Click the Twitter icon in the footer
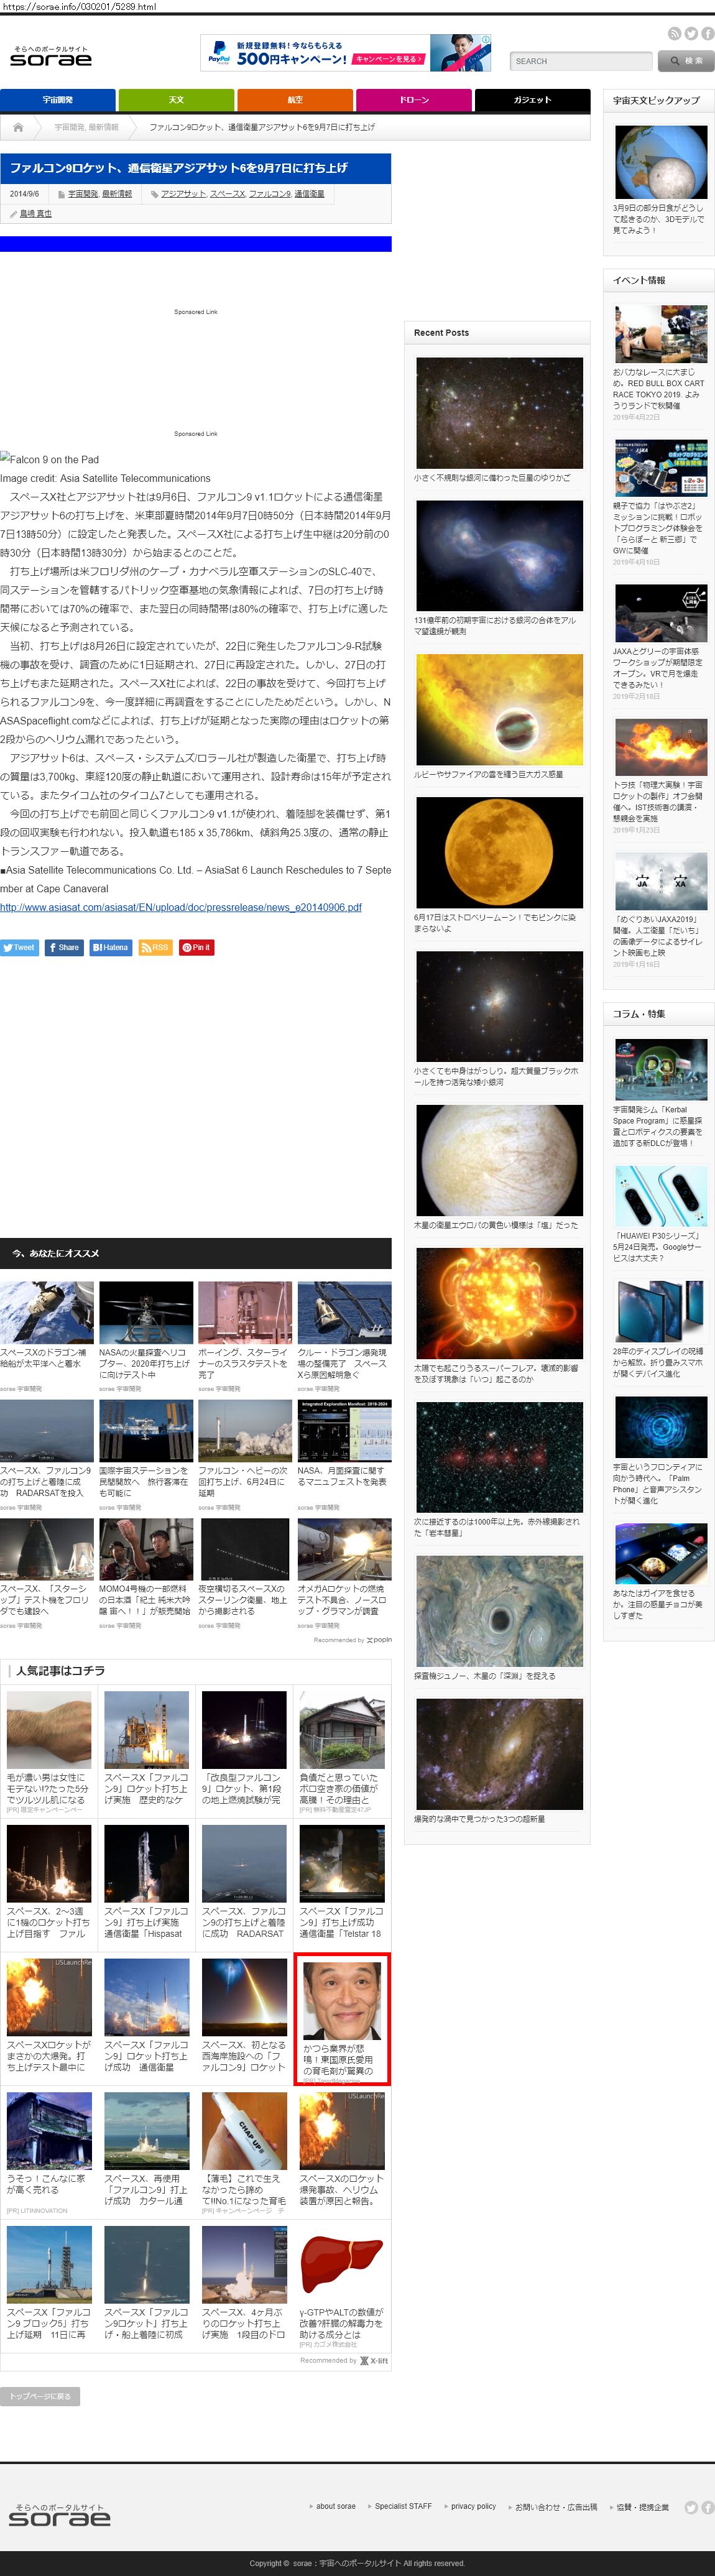 [x=691, y=2507]
